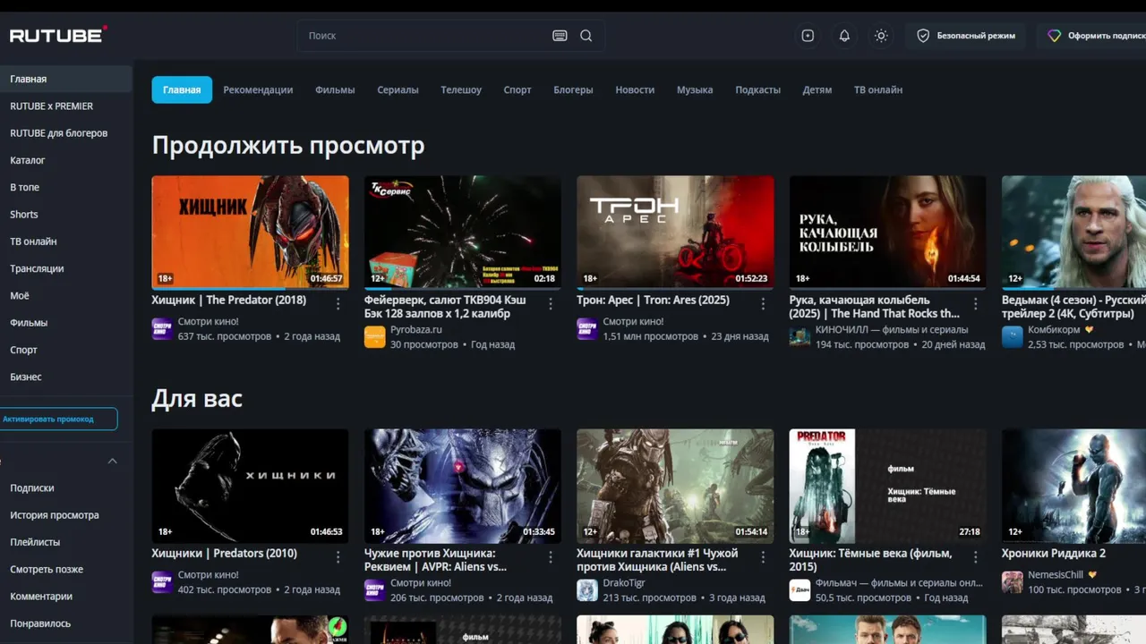Open the Блогеры tab
This screenshot has width=1146, height=644.
click(x=573, y=89)
